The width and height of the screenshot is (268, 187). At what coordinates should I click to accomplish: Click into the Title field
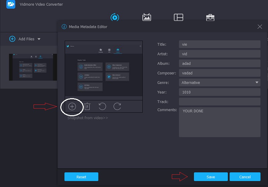219,44
